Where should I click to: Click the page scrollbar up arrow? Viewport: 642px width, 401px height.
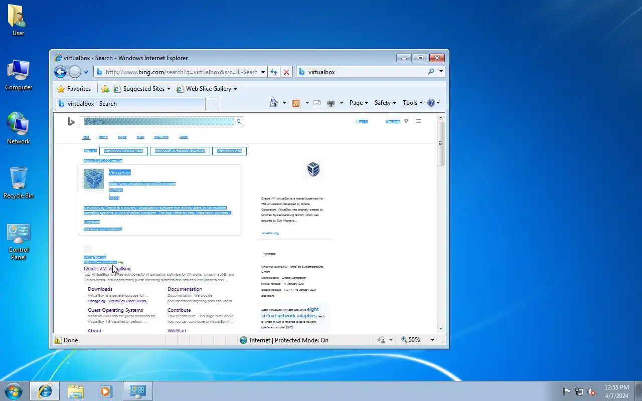tap(441, 117)
